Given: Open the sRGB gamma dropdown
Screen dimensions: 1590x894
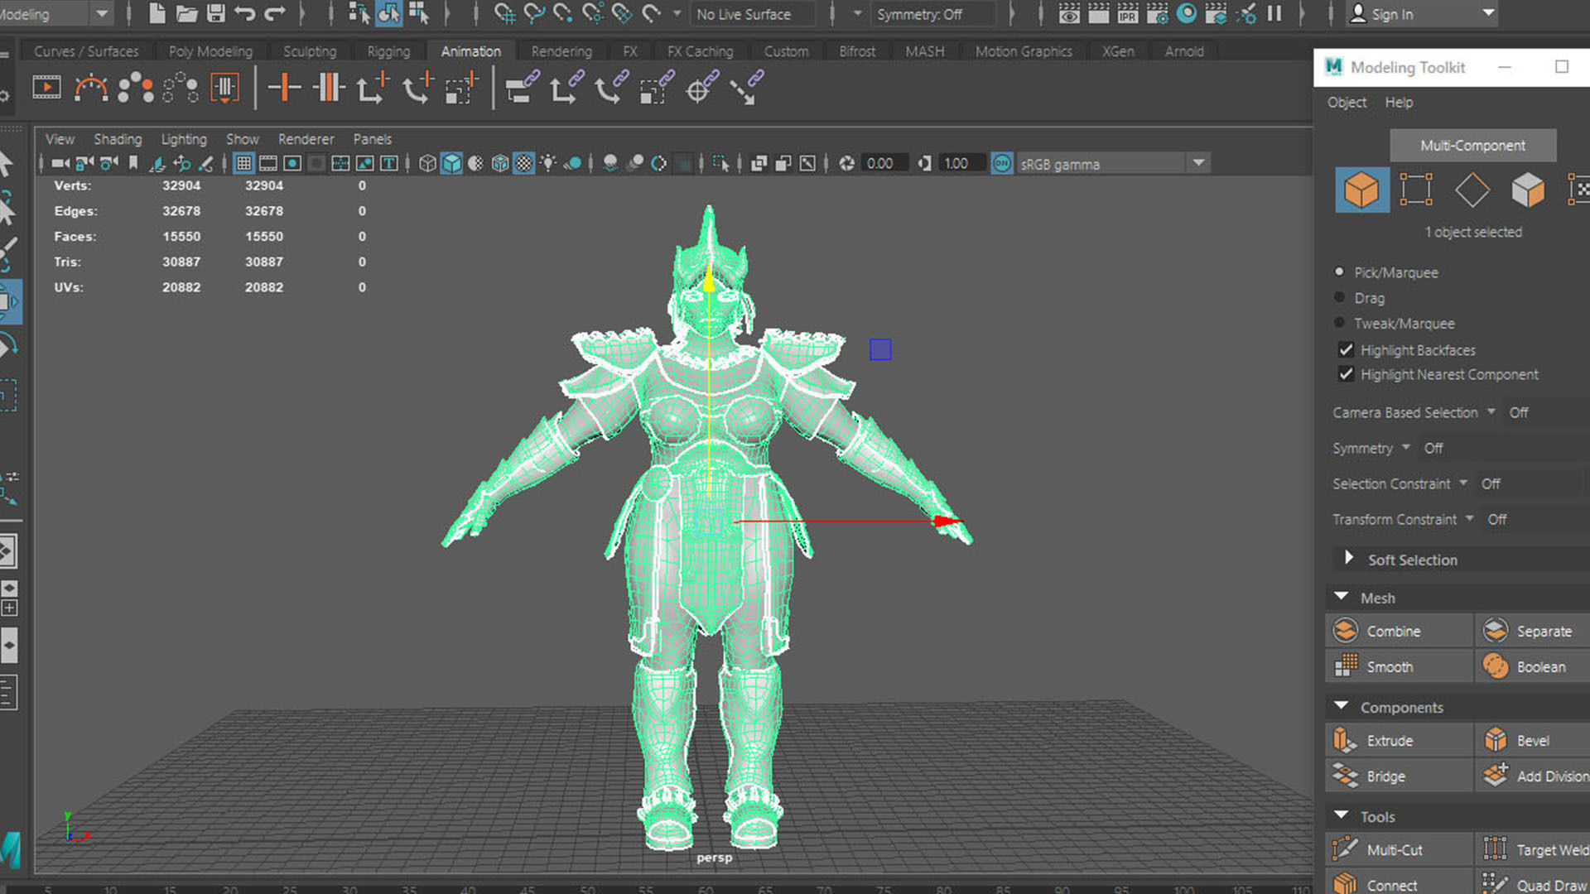Looking at the screenshot, I should (x=1198, y=163).
